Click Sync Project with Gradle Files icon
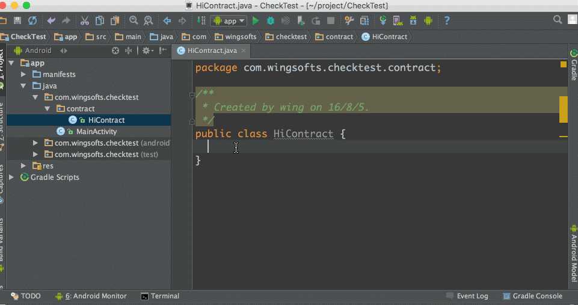The height and width of the screenshot is (305, 578). point(383,20)
